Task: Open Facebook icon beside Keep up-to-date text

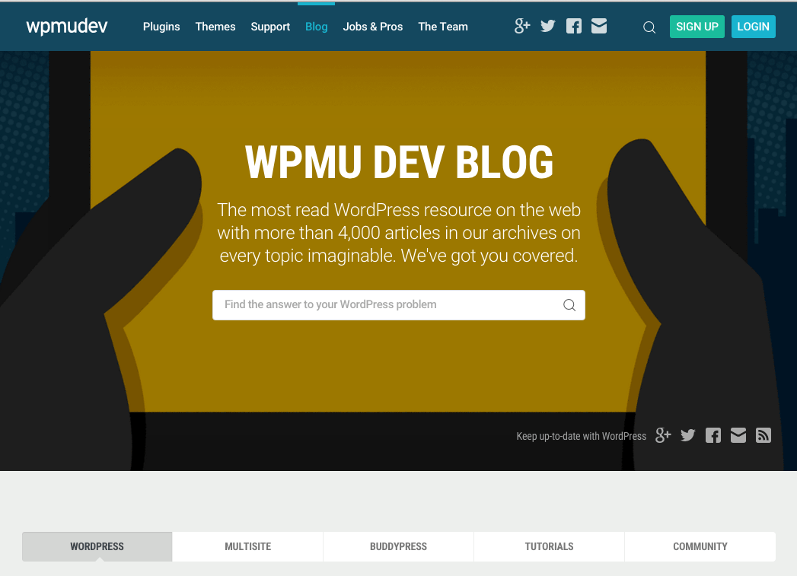Action: 713,435
